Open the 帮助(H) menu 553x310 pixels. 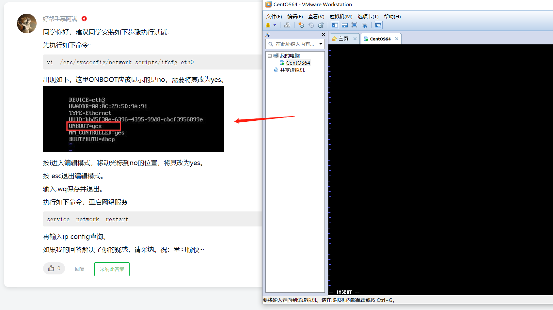click(392, 17)
